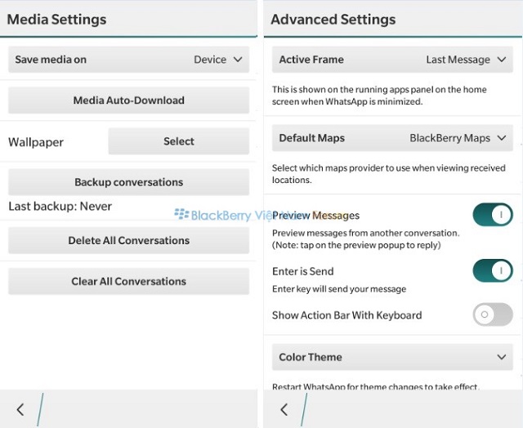Tap 'Preview messages from another conversation' description
This screenshot has height=428, width=523.
[366, 239]
